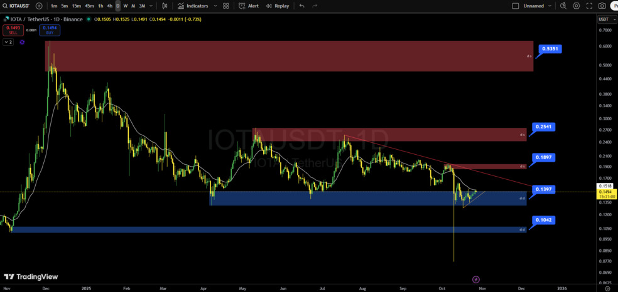The image size is (618, 292).
Task: Select the 4h timeframe
Action: pyautogui.click(x=109, y=6)
